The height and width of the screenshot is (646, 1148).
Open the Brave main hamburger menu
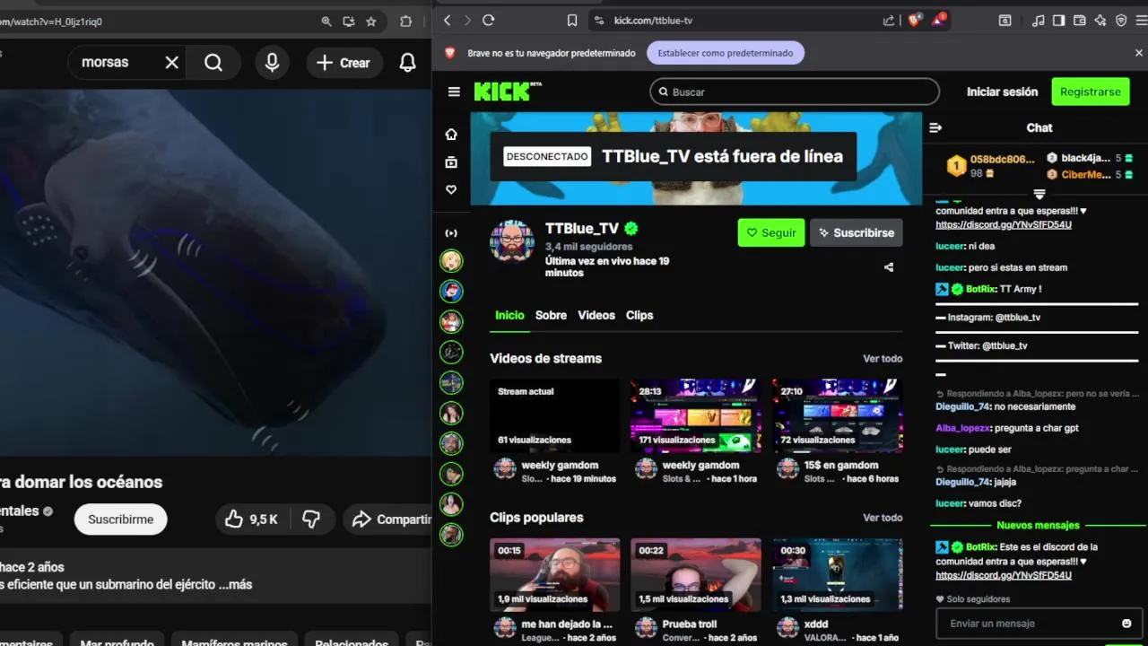(1140, 21)
